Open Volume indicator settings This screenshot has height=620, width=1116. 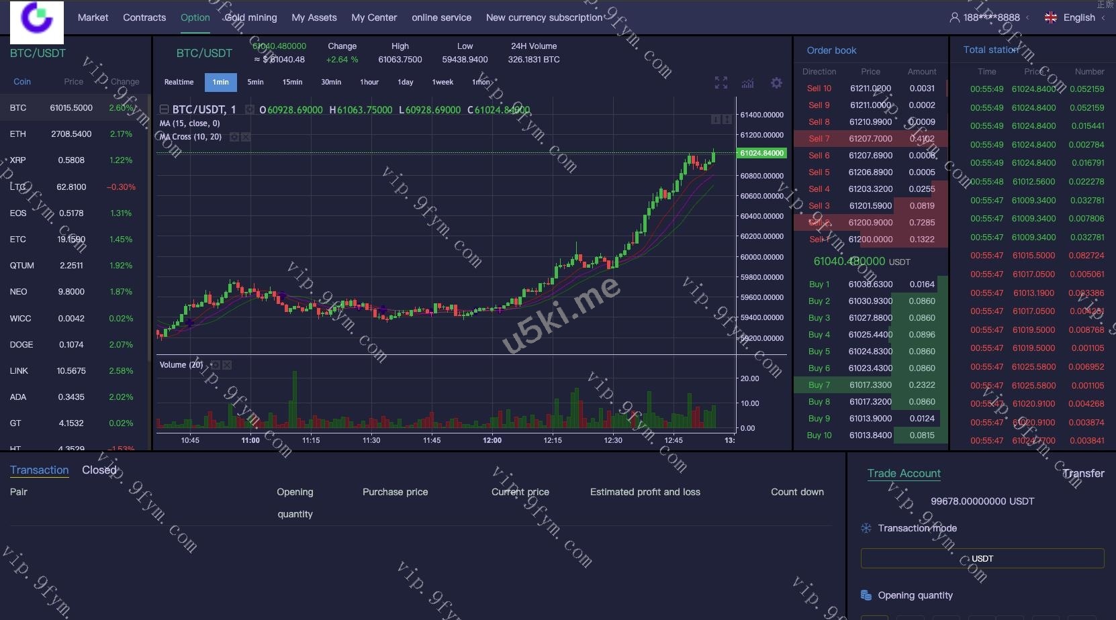(x=215, y=365)
